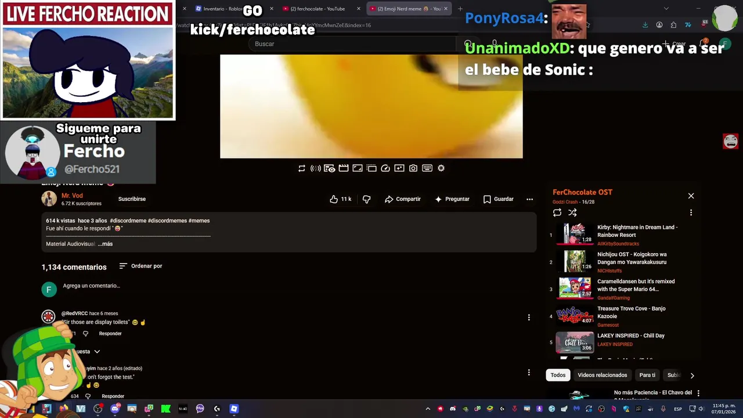The width and height of the screenshot is (743, 418).
Task: Open the playback speed gauge icon
Action: [385, 168]
